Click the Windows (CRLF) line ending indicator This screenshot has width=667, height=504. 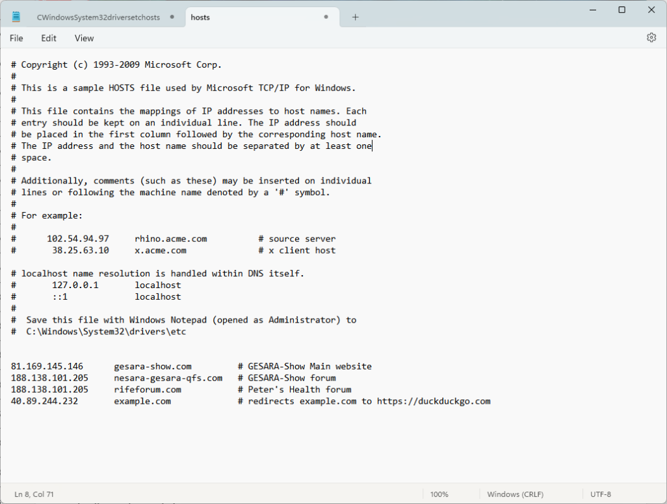tap(515, 494)
